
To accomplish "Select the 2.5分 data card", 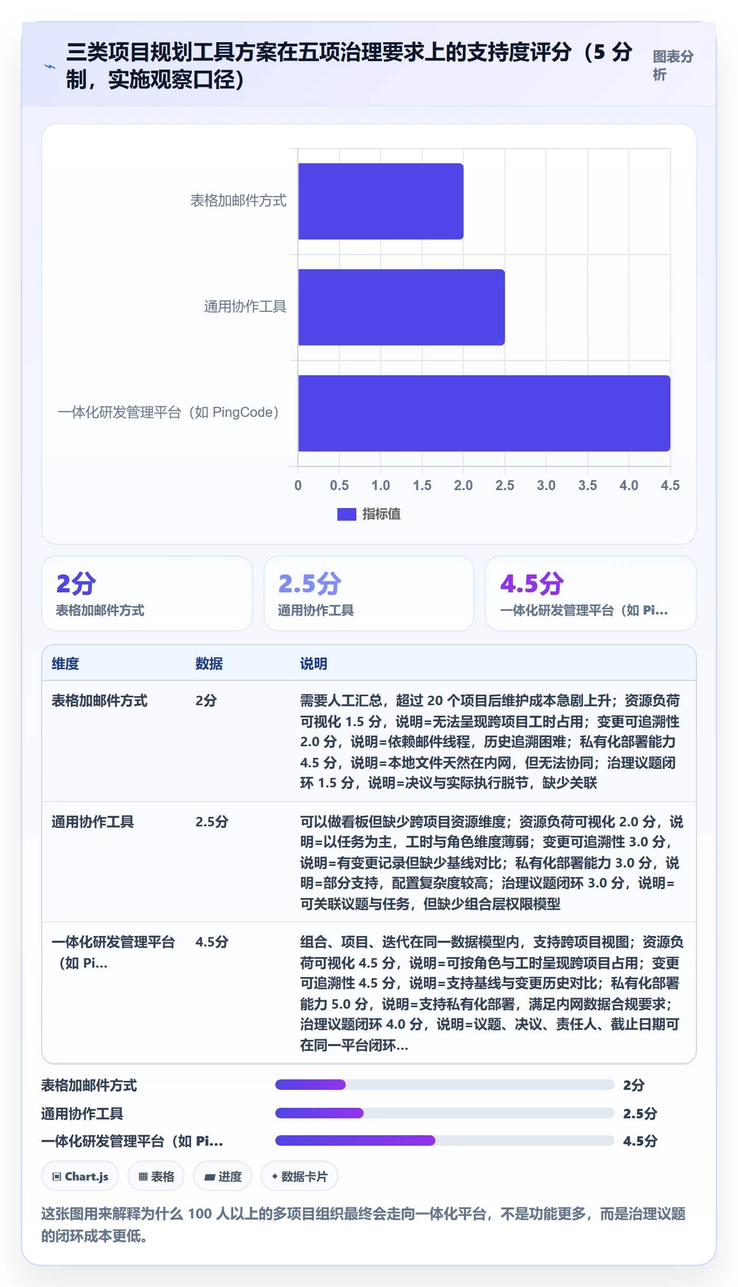I will pos(369,593).
